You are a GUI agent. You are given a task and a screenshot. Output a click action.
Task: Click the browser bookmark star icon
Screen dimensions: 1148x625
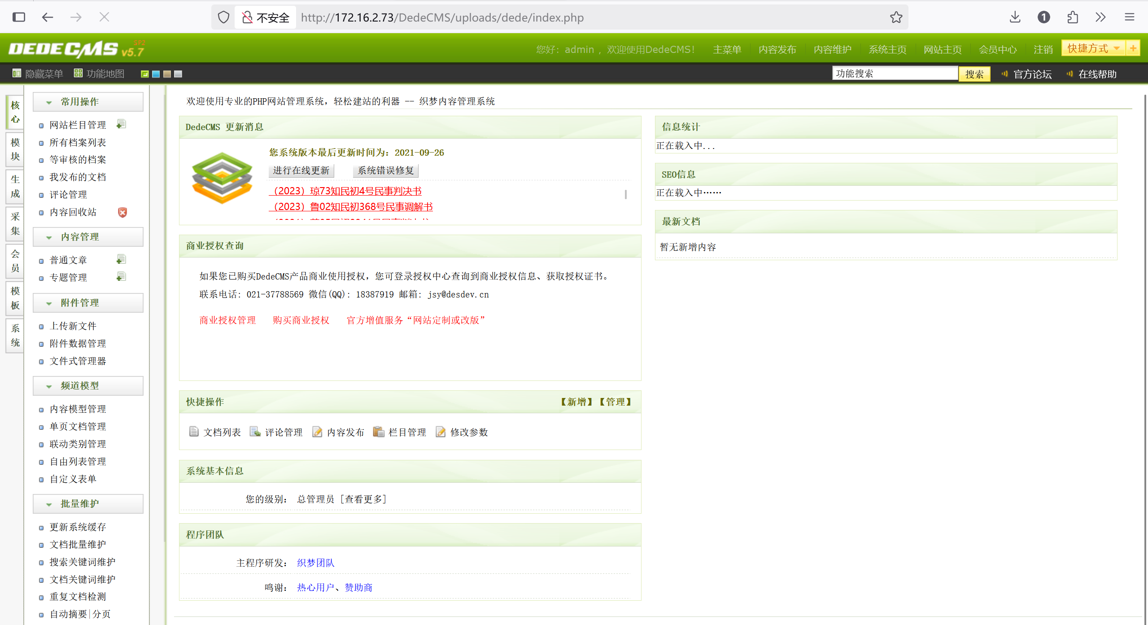896,17
